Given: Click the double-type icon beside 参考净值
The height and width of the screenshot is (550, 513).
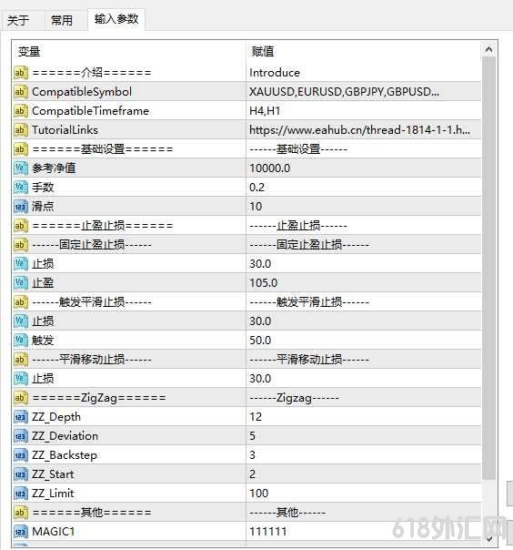Looking at the screenshot, I should point(21,168).
